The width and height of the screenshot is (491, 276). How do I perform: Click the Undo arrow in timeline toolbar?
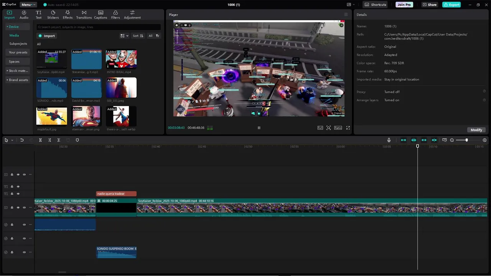[22, 140]
